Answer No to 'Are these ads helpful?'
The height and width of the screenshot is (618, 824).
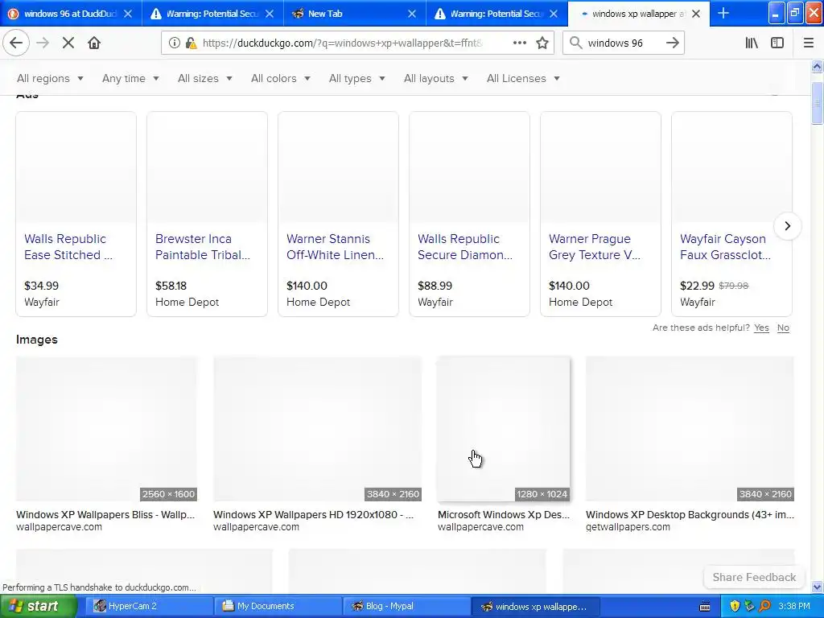(783, 328)
